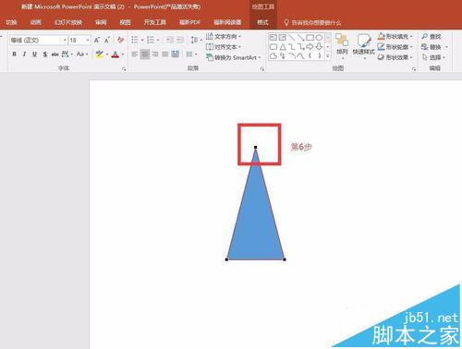Click the Clear All Formatting icon
462x349 pixels.
click(x=120, y=40)
